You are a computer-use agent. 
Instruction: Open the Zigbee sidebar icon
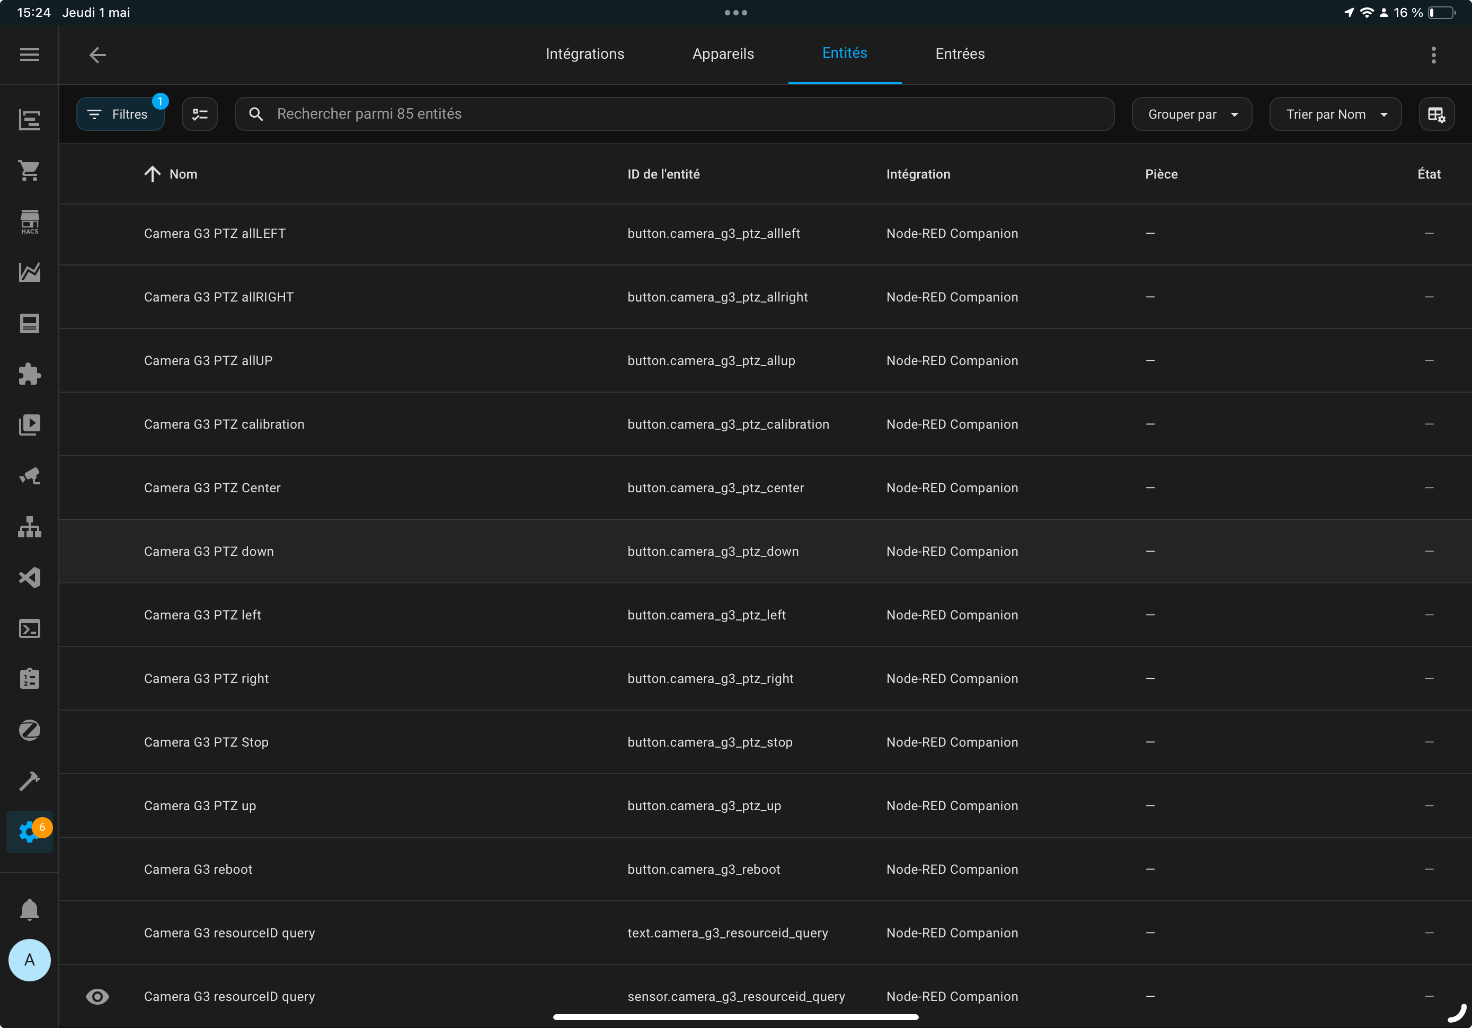click(x=30, y=730)
